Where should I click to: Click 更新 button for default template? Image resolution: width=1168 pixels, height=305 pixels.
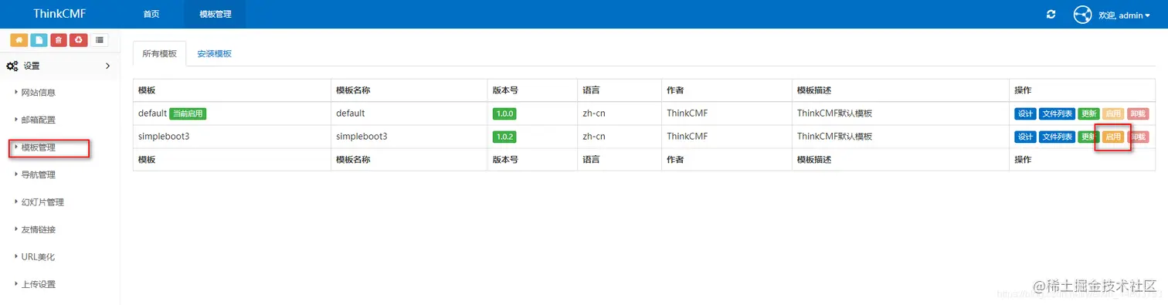1088,114
